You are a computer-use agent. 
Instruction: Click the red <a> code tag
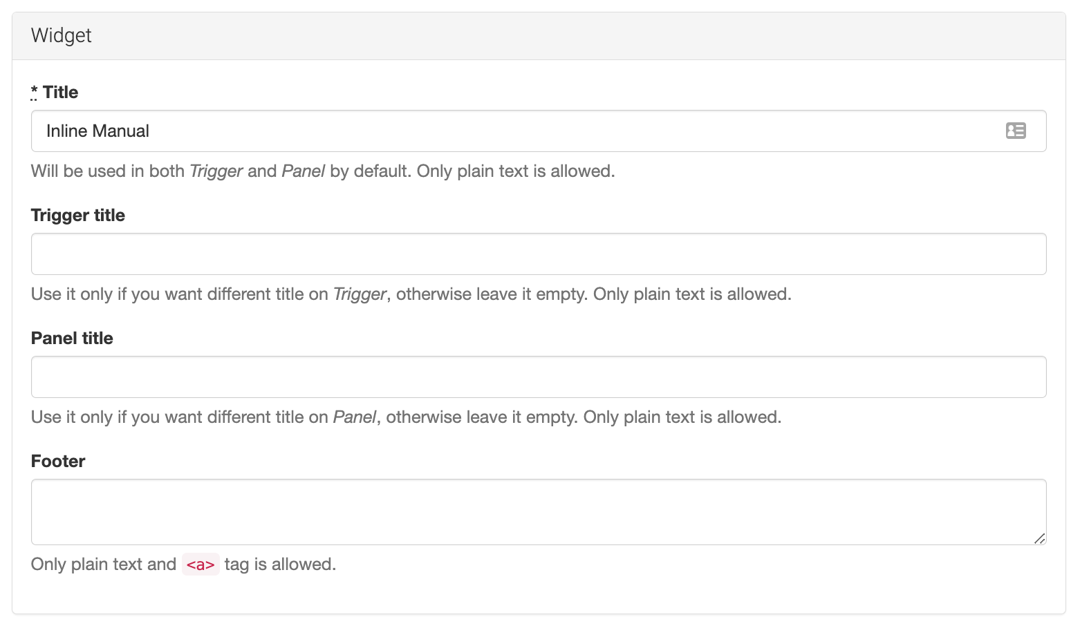tap(201, 565)
